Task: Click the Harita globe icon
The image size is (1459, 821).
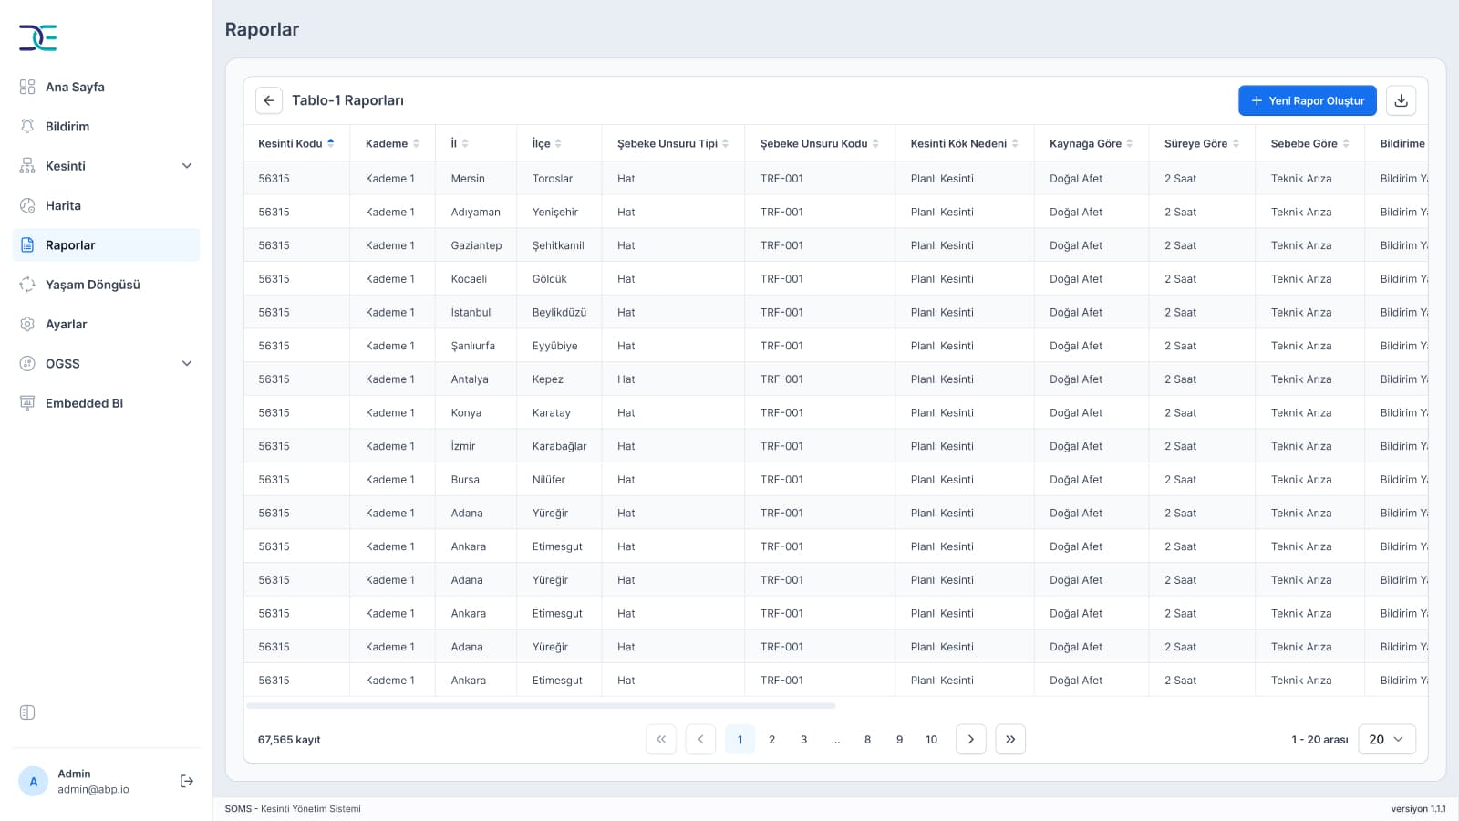Action: coord(27,205)
